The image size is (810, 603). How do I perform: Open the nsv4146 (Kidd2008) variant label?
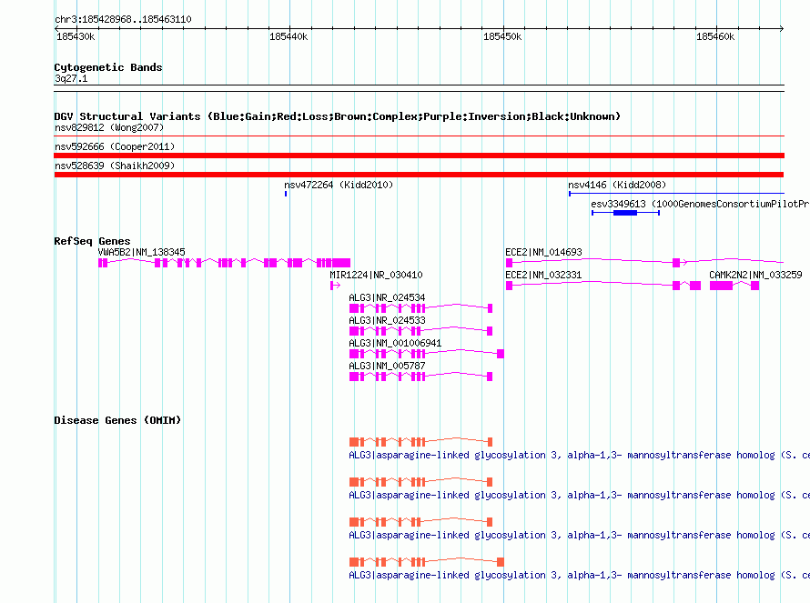617,185
